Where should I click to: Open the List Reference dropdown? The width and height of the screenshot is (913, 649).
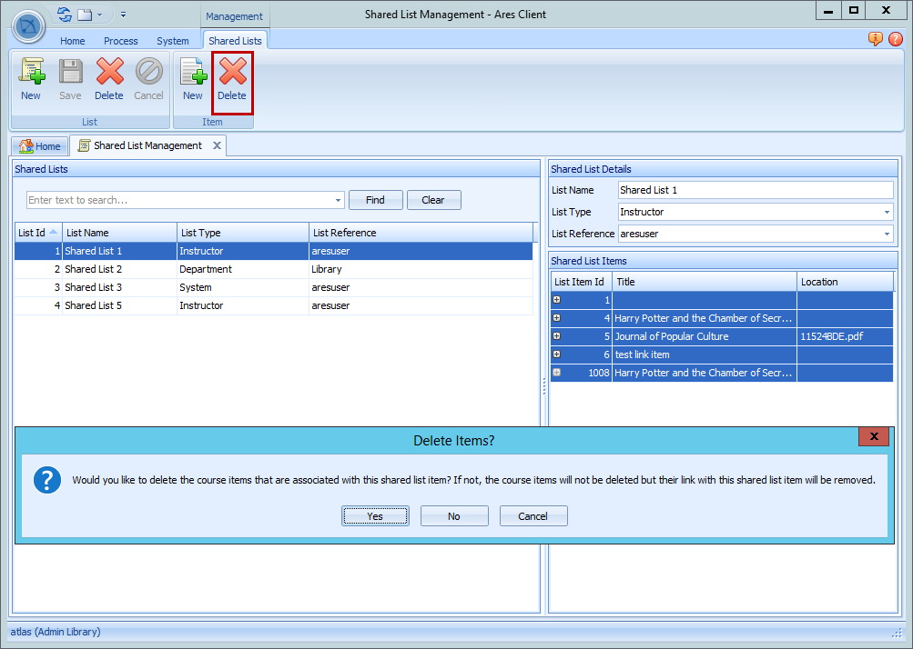pyautogui.click(x=886, y=234)
